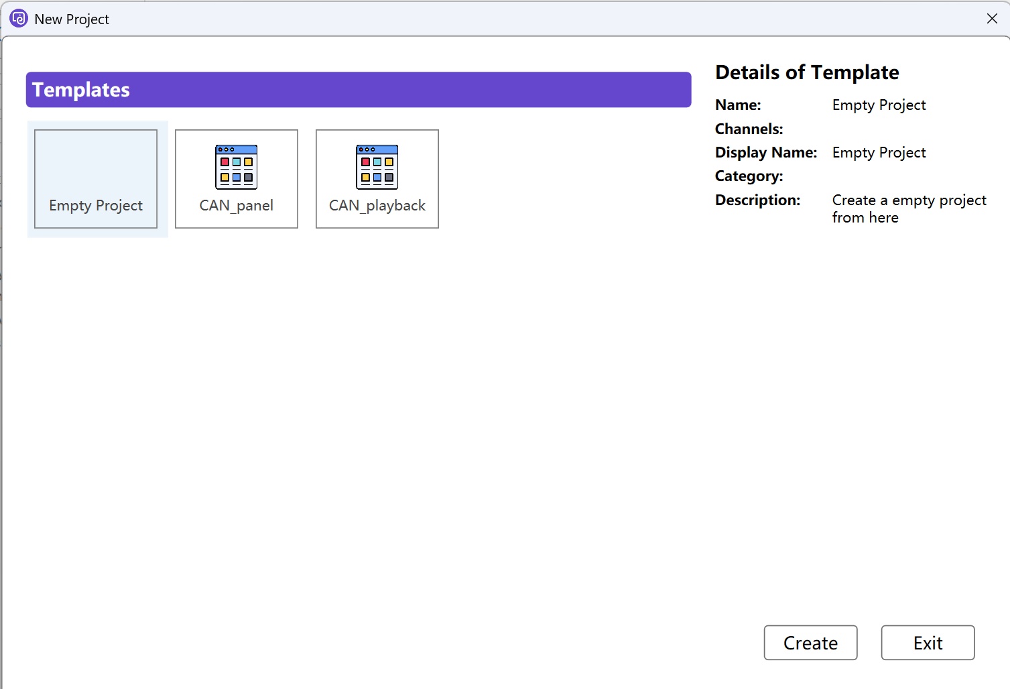Click the CAN_panel text label

236,206
